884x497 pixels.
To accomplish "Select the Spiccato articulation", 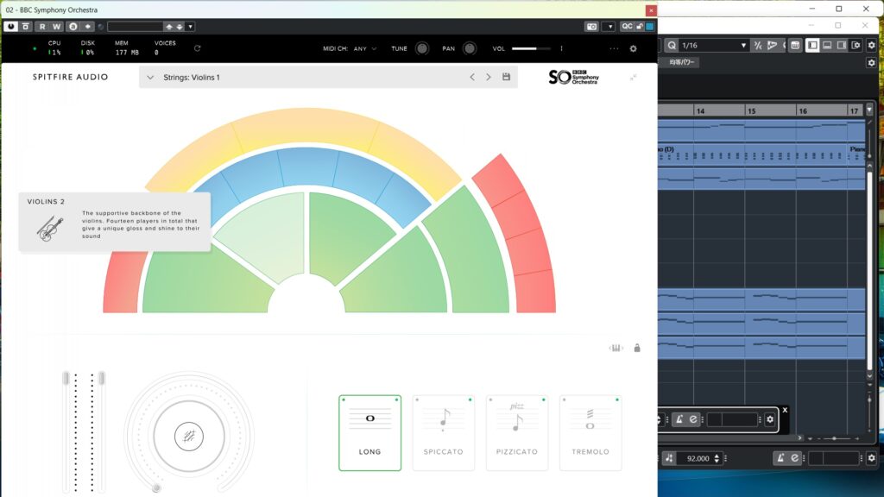I will pos(443,432).
